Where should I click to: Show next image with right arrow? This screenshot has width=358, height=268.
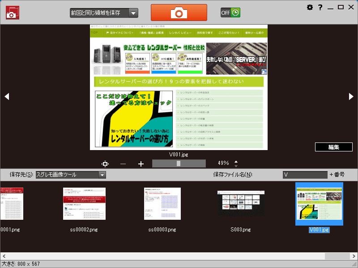[351, 96]
